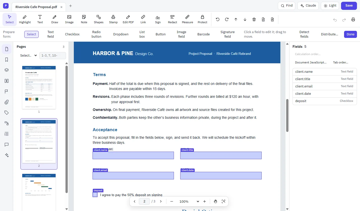Rotate page counterclockwise
The height and width of the screenshot is (211, 360).
(x=218, y=19)
